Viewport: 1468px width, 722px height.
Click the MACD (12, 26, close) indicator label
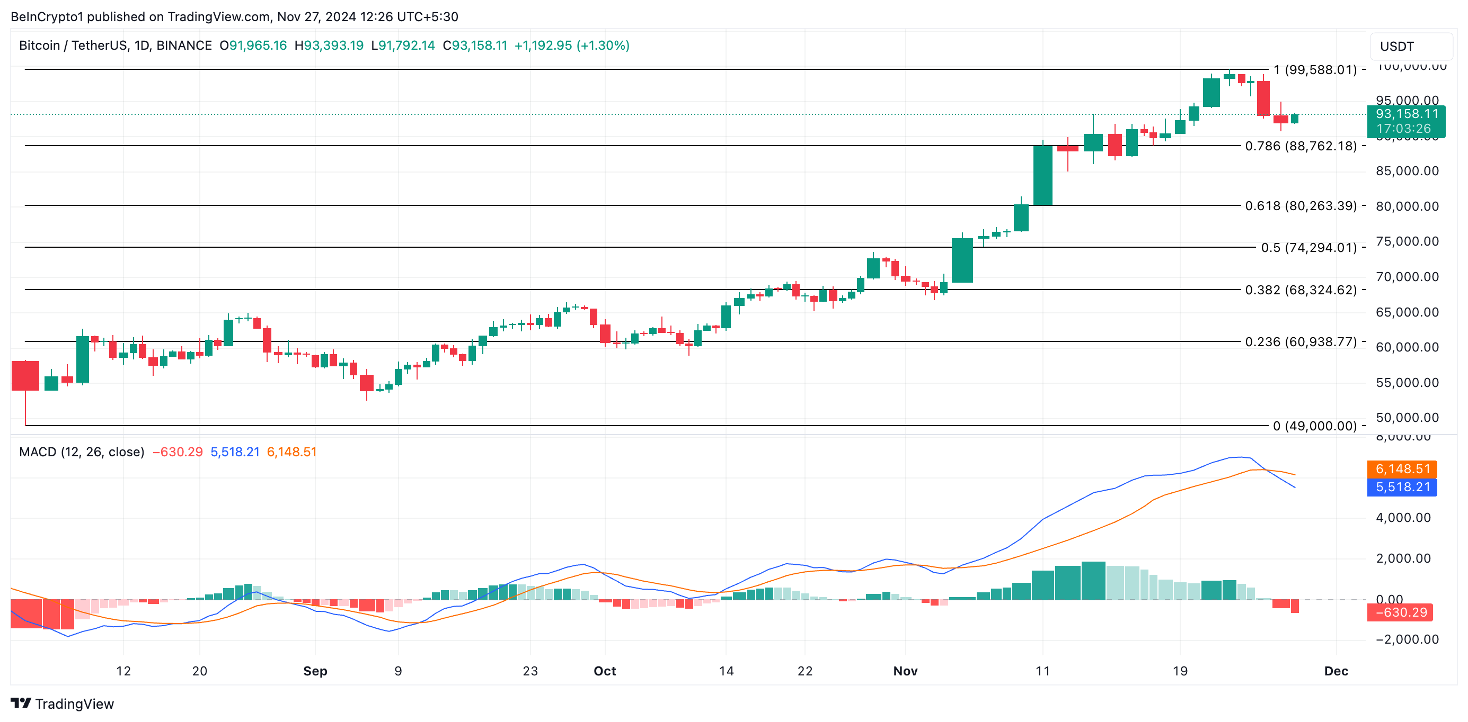[x=82, y=452]
